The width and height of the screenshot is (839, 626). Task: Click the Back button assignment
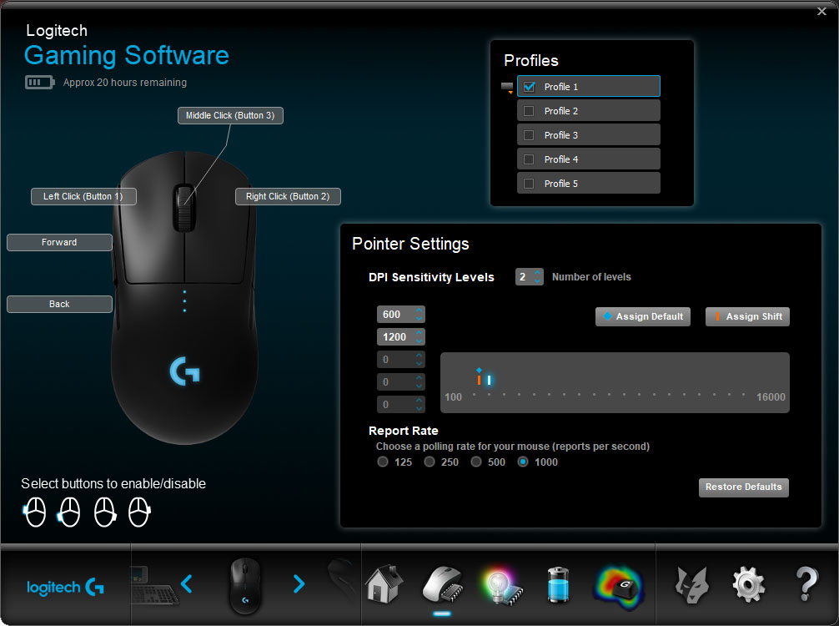click(x=59, y=304)
